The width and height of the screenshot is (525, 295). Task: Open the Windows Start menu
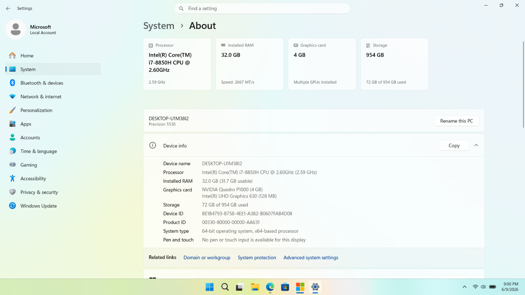click(210, 287)
